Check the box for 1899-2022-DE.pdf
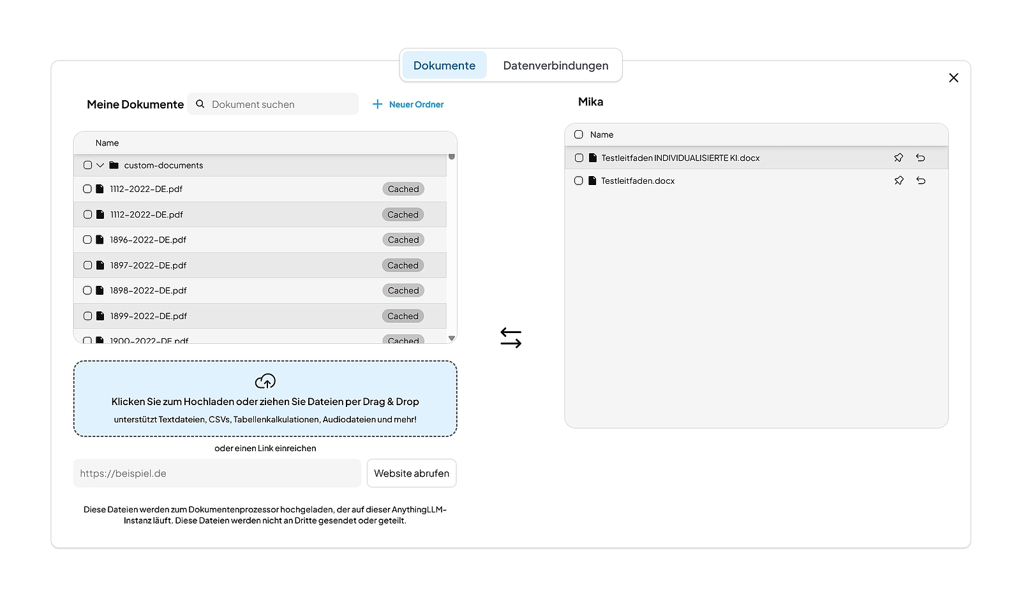 [x=87, y=316]
